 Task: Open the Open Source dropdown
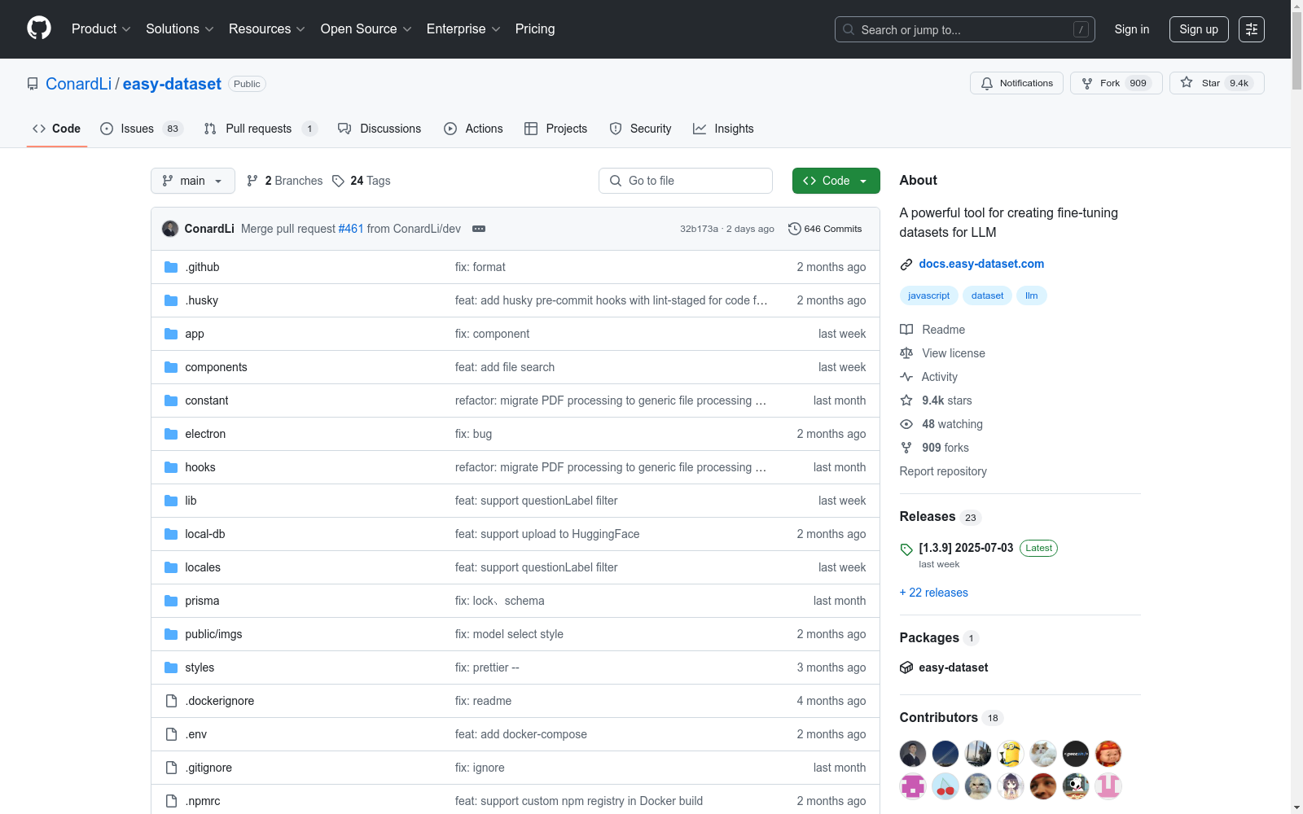tap(366, 29)
